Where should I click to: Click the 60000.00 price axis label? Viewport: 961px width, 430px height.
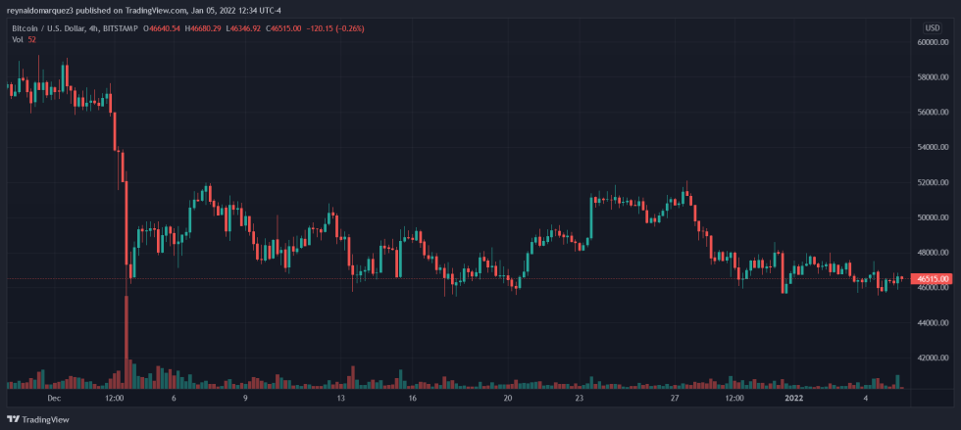933,42
